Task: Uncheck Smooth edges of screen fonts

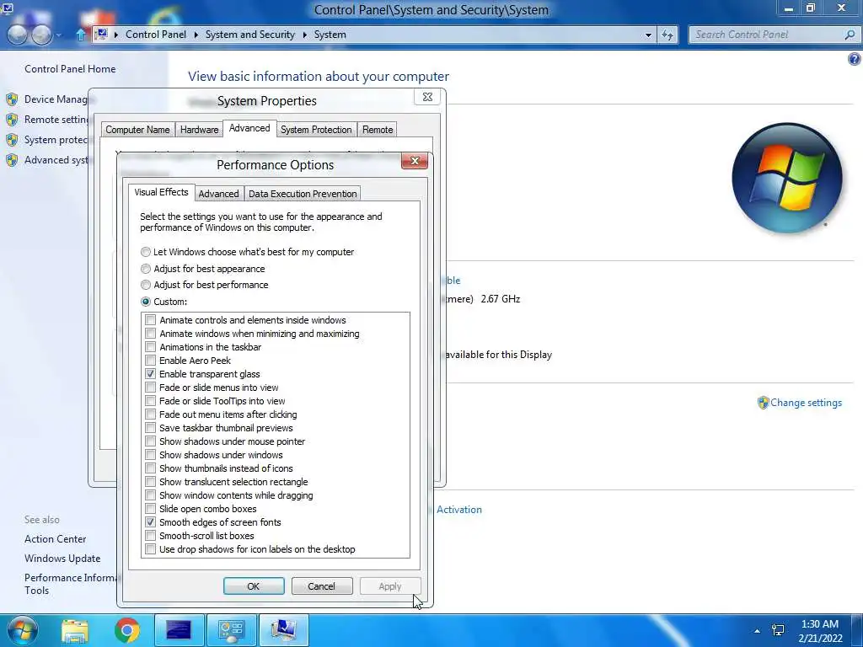Action: click(150, 522)
